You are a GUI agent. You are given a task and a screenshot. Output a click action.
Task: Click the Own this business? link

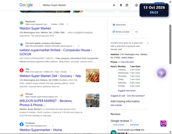pos(136,96)
